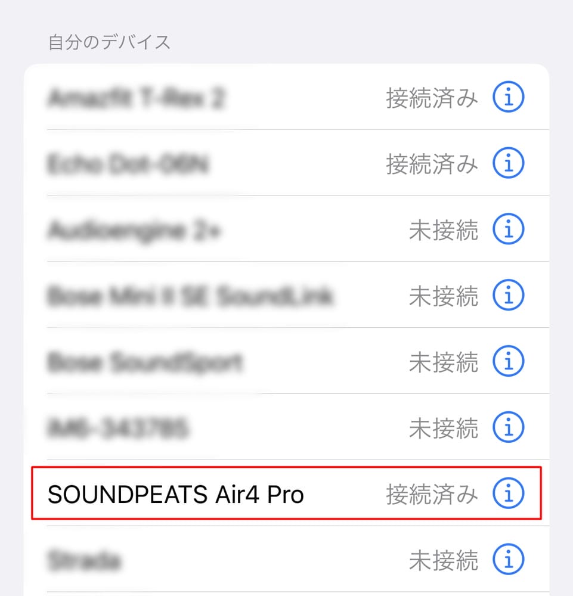Viewport: 573px width, 596px height.
Task: Select the SOUNDPEATS Air4 Pro device name
Action: pyautogui.click(x=176, y=494)
